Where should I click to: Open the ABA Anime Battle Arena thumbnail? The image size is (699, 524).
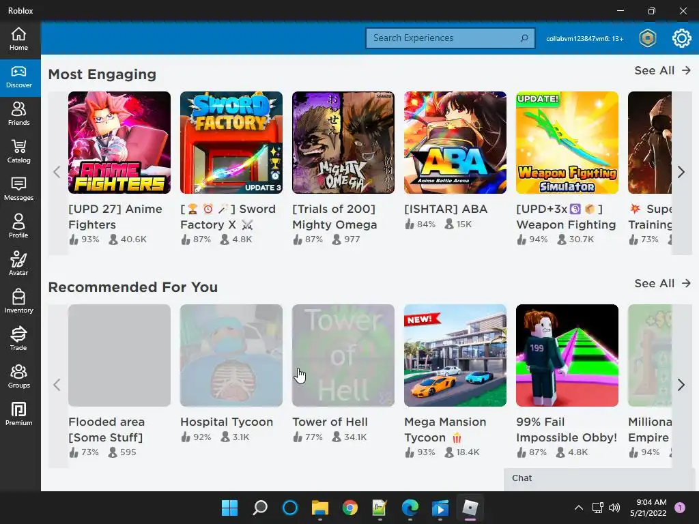click(455, 143)
